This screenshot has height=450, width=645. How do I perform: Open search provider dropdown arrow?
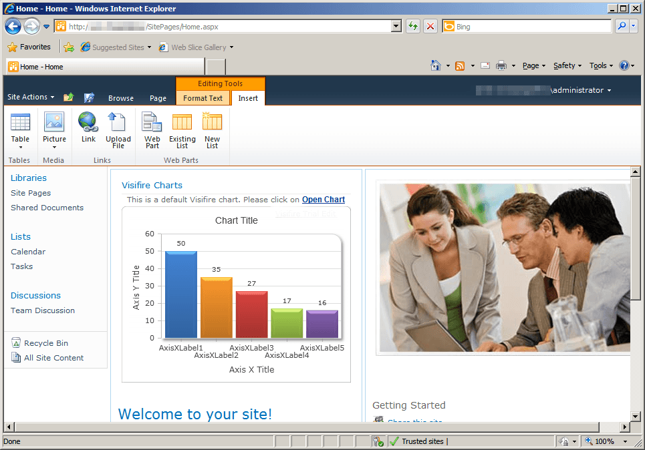pyautogui.click(x=633, y=26)
